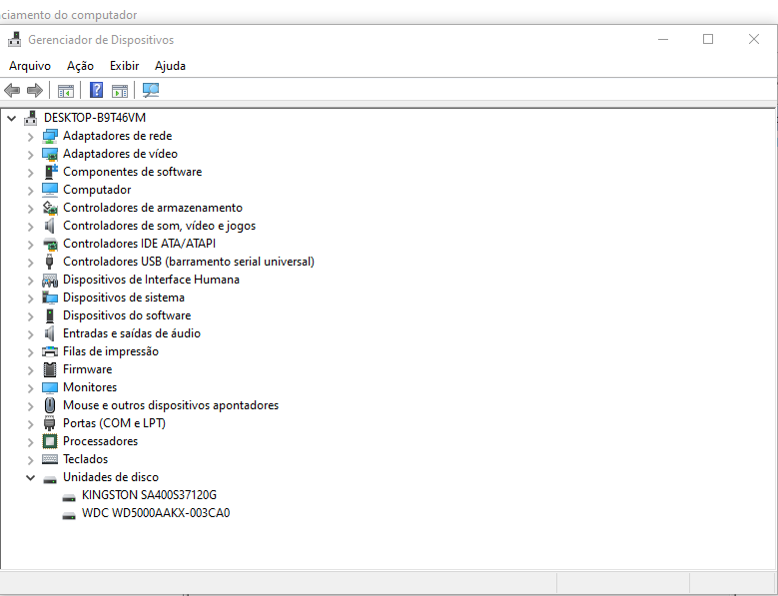
Task: Select Mouse e outros dispositivos apontadores label
Action: (171, 405)
